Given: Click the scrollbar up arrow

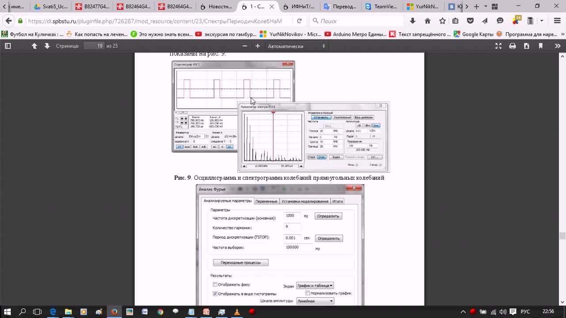Looking at the screenshot, I should tap(562, 56).
